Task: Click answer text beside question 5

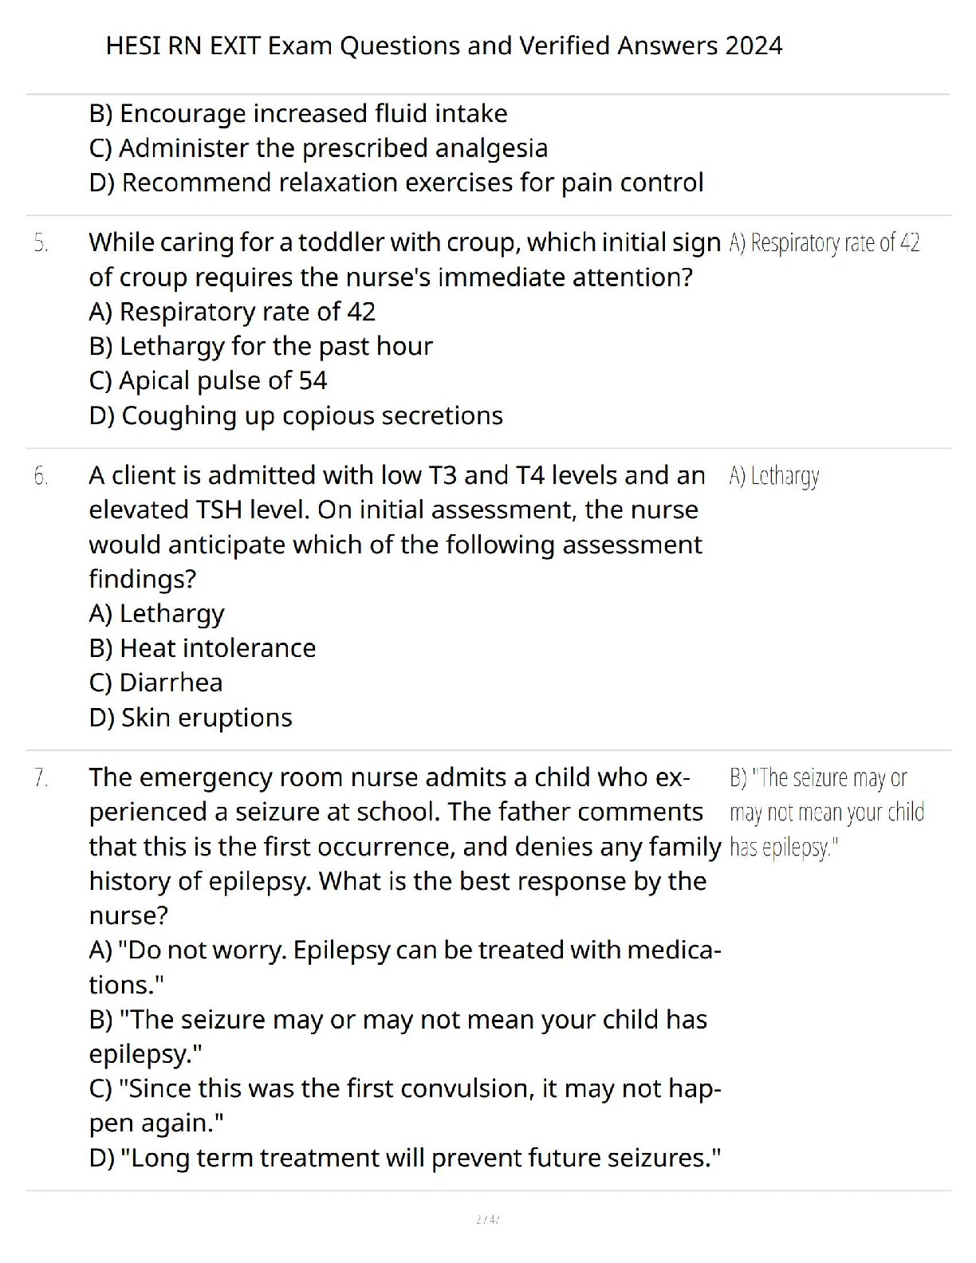Action: 824,242
